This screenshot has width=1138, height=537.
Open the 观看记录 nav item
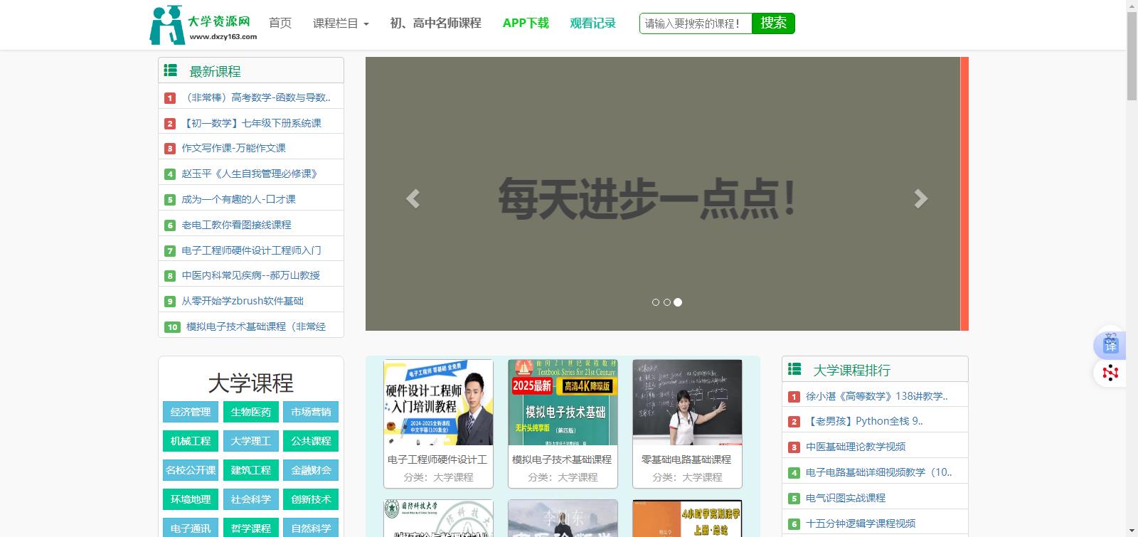[x=592, y=23]
